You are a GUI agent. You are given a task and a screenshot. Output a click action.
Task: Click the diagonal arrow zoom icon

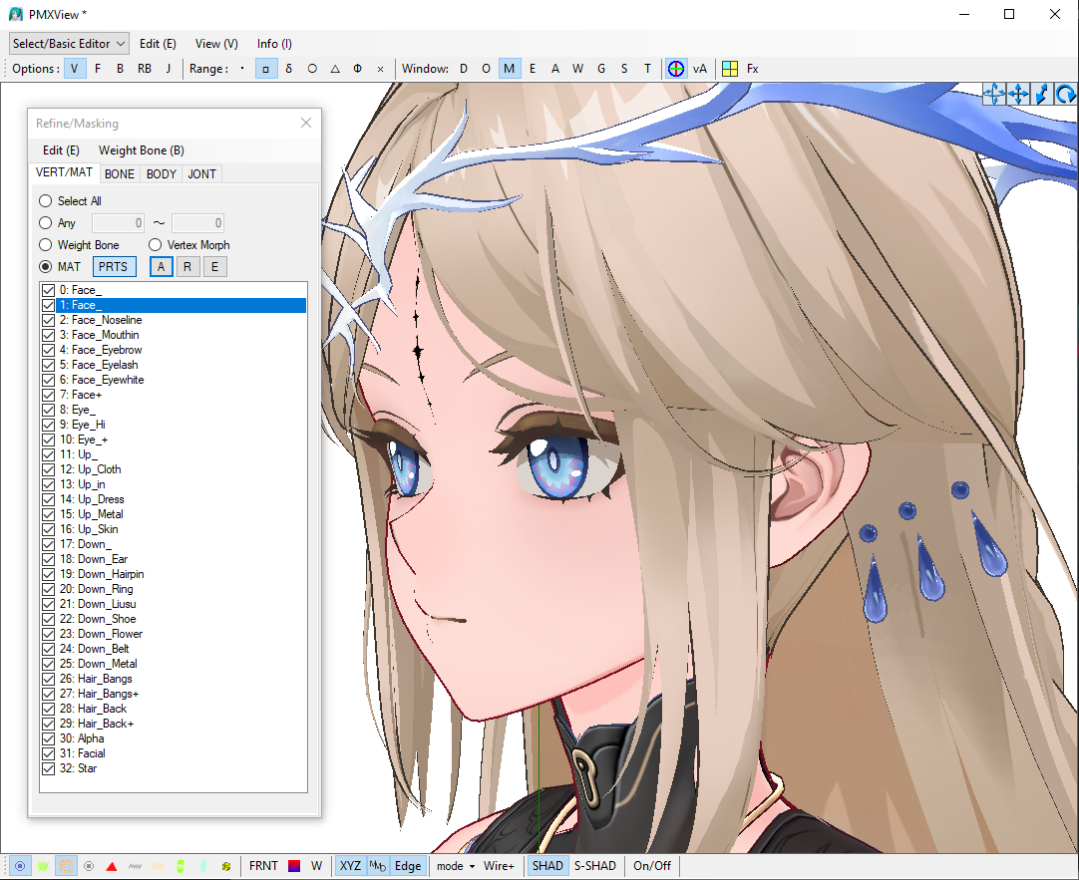1042,94
